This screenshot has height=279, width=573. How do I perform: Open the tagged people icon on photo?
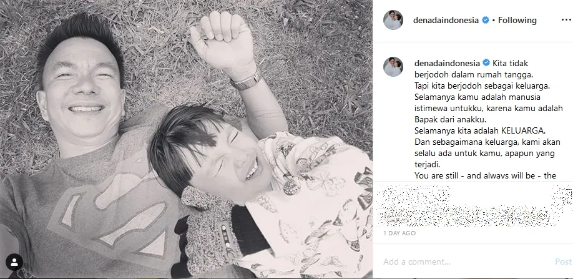tap(14, 262)
